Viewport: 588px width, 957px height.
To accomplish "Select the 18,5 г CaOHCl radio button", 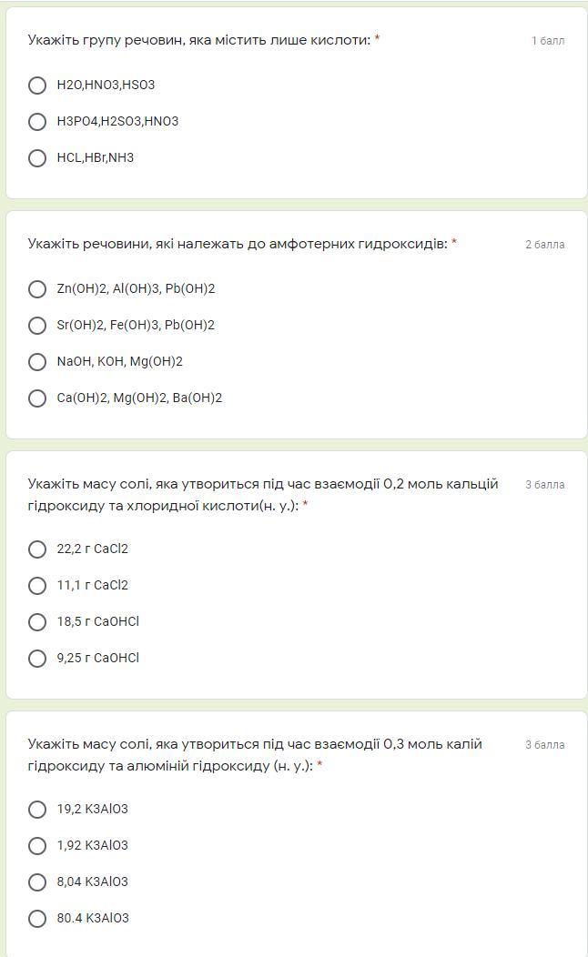I will pos(37,622).
